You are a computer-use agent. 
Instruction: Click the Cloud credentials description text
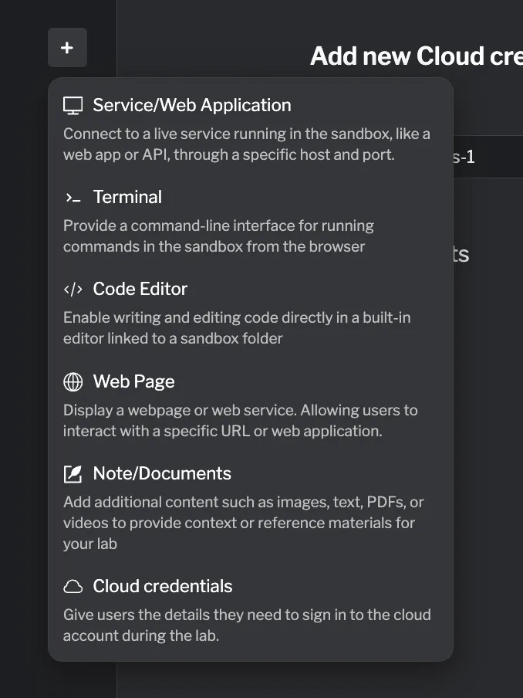coord(245,625)
